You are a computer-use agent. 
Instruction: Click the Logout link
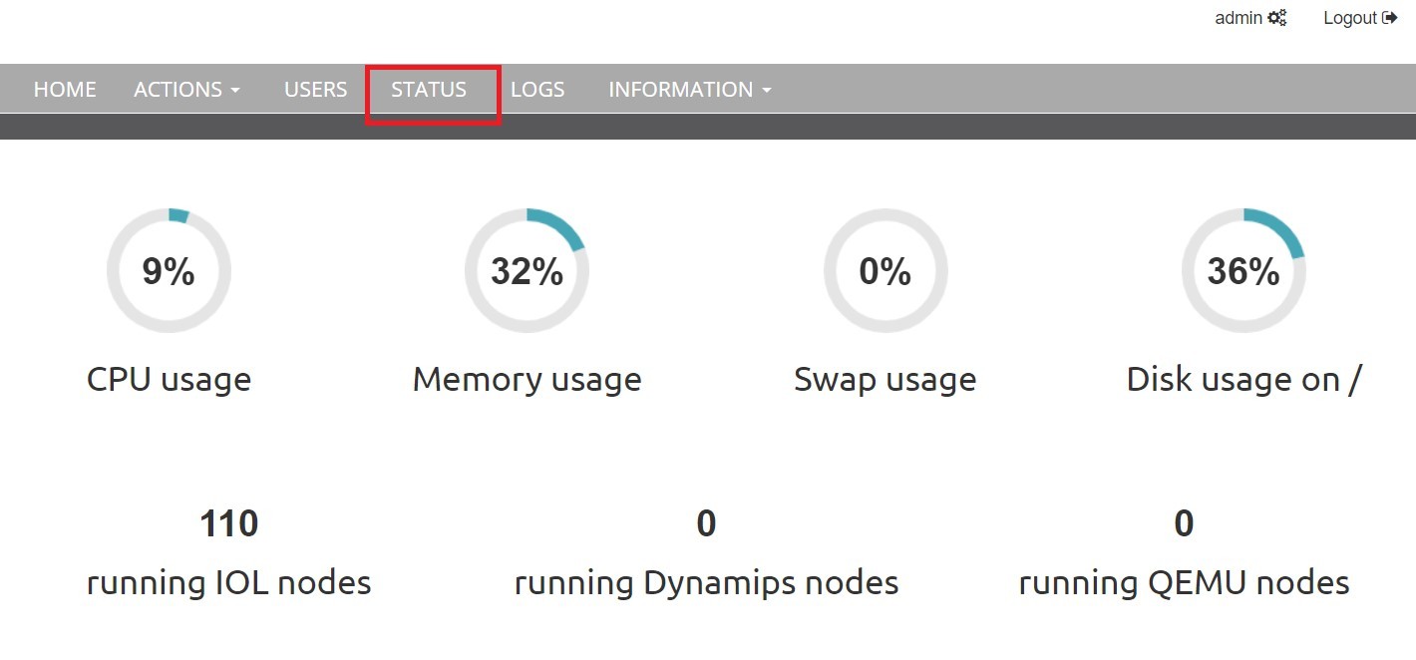click(1350, 18)
